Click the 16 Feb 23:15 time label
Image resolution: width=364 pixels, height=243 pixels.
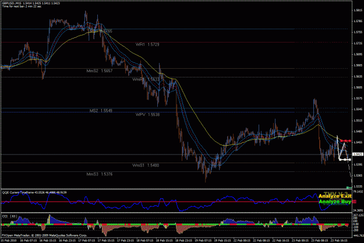pos(68,240)
